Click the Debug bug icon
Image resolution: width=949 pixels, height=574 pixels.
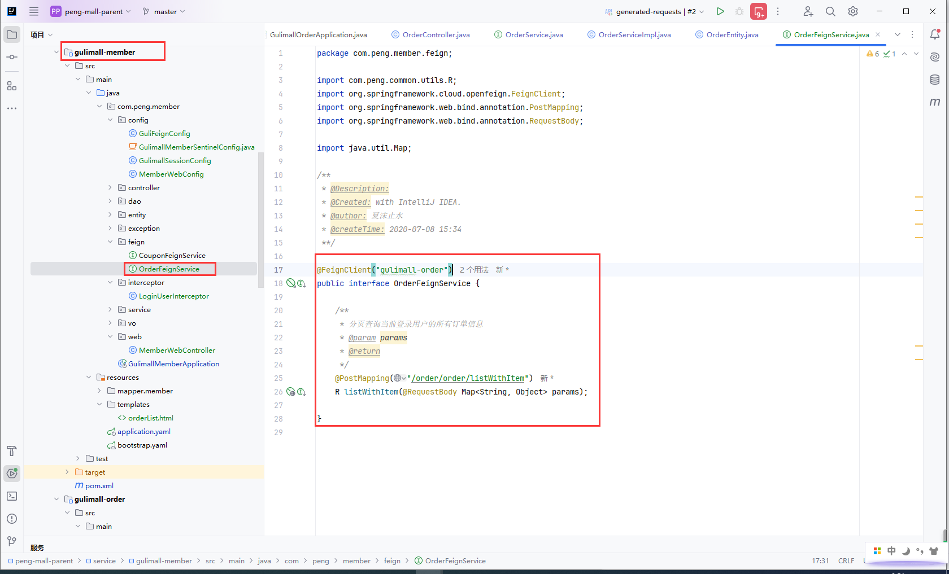[x=739, y=11]
